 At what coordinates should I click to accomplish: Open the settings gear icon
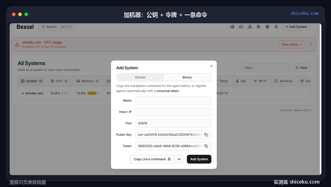[267, 27]
